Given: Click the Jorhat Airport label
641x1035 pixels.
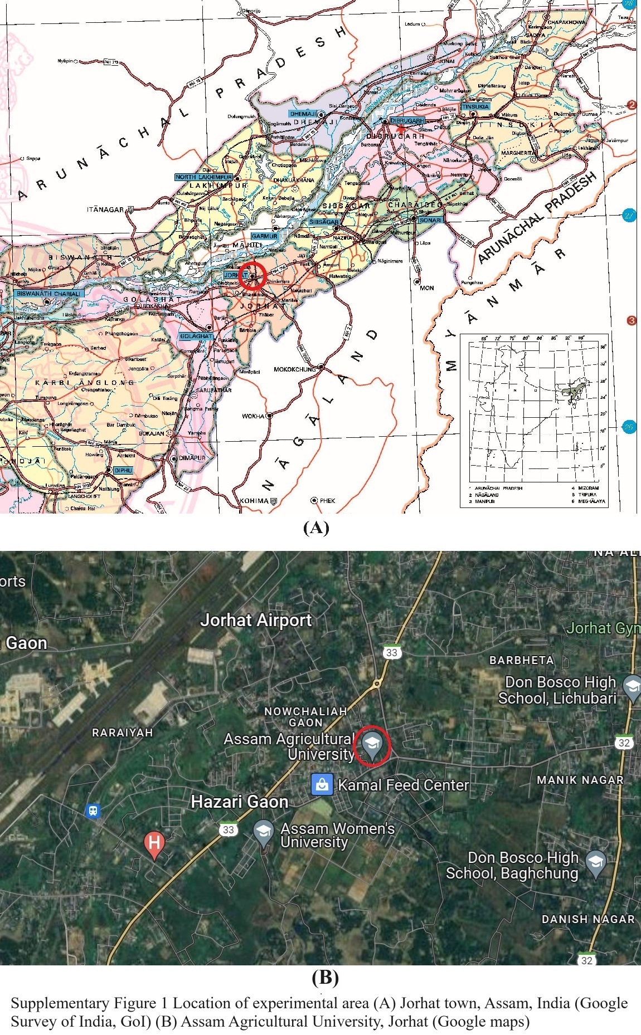Looking at the screenshot, I should (256, 620).
